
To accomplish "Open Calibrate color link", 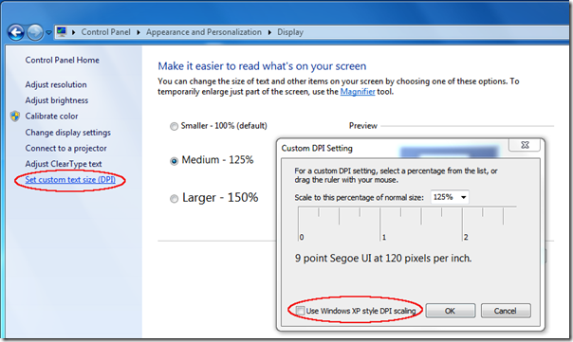I will pos(51,117).
